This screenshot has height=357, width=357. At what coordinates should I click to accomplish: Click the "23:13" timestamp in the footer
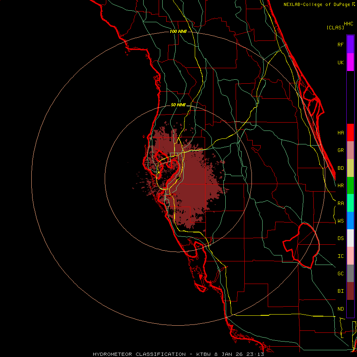pos(256,354)
